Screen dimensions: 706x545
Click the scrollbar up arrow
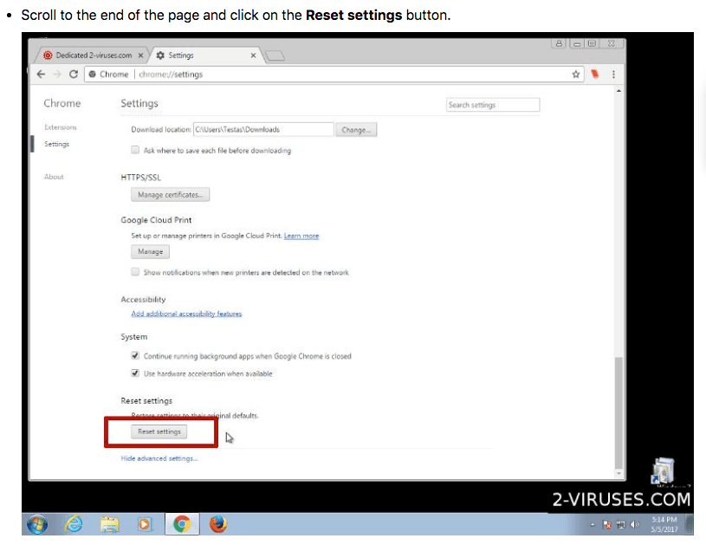pos(619,91)
